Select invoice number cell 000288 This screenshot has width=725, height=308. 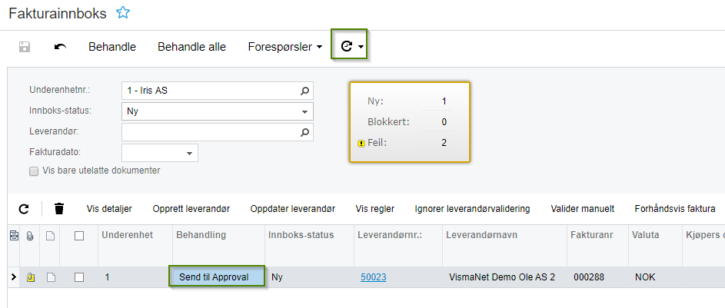pos(589,277)
